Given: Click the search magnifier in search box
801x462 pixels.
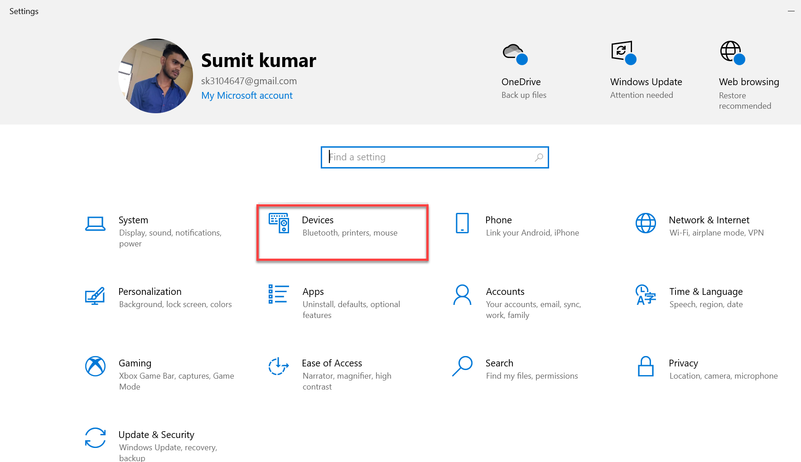Looking at the screenshot, I should pos(539,157).
